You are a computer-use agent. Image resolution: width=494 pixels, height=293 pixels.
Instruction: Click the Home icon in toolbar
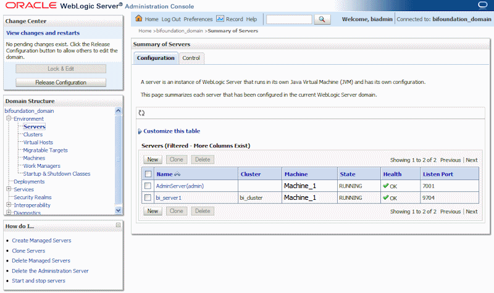[139, 19]
